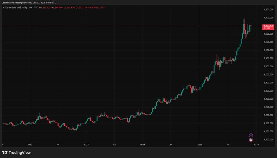The height and width of the screenshot is (158, 277).
Task: Click the 1,400.000 label on price scale
Action: pyautogui.click(x=268, y=140)
